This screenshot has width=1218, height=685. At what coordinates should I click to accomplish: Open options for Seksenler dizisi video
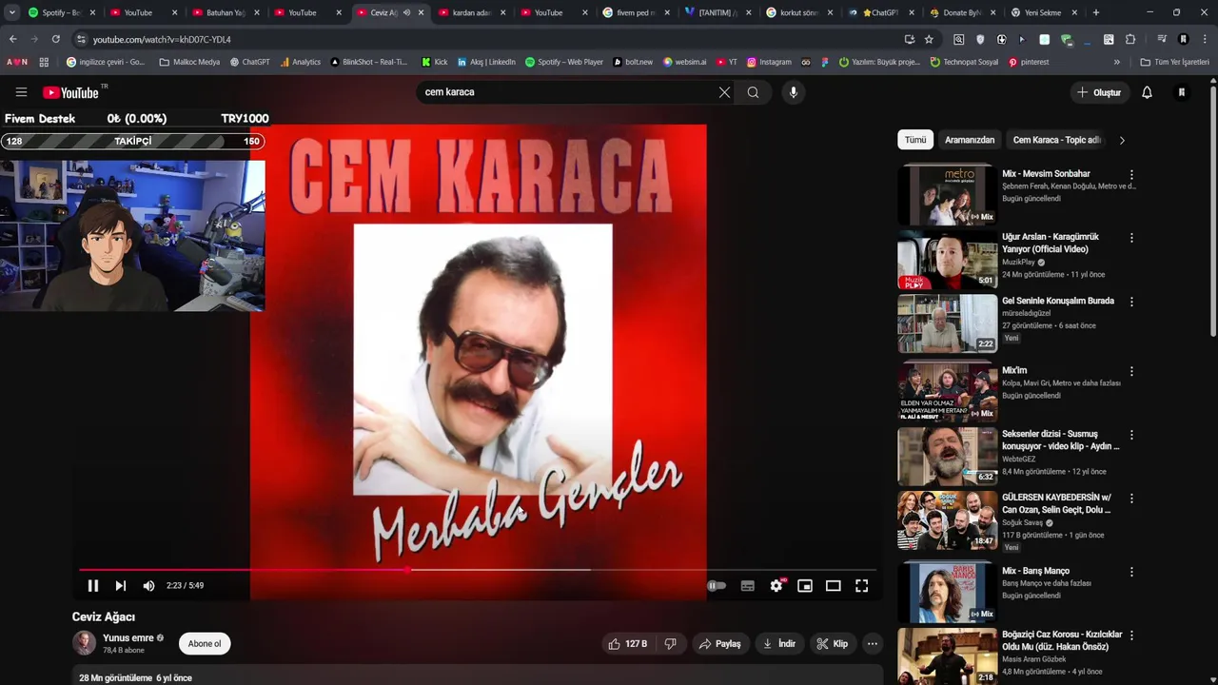point(1131,435)
